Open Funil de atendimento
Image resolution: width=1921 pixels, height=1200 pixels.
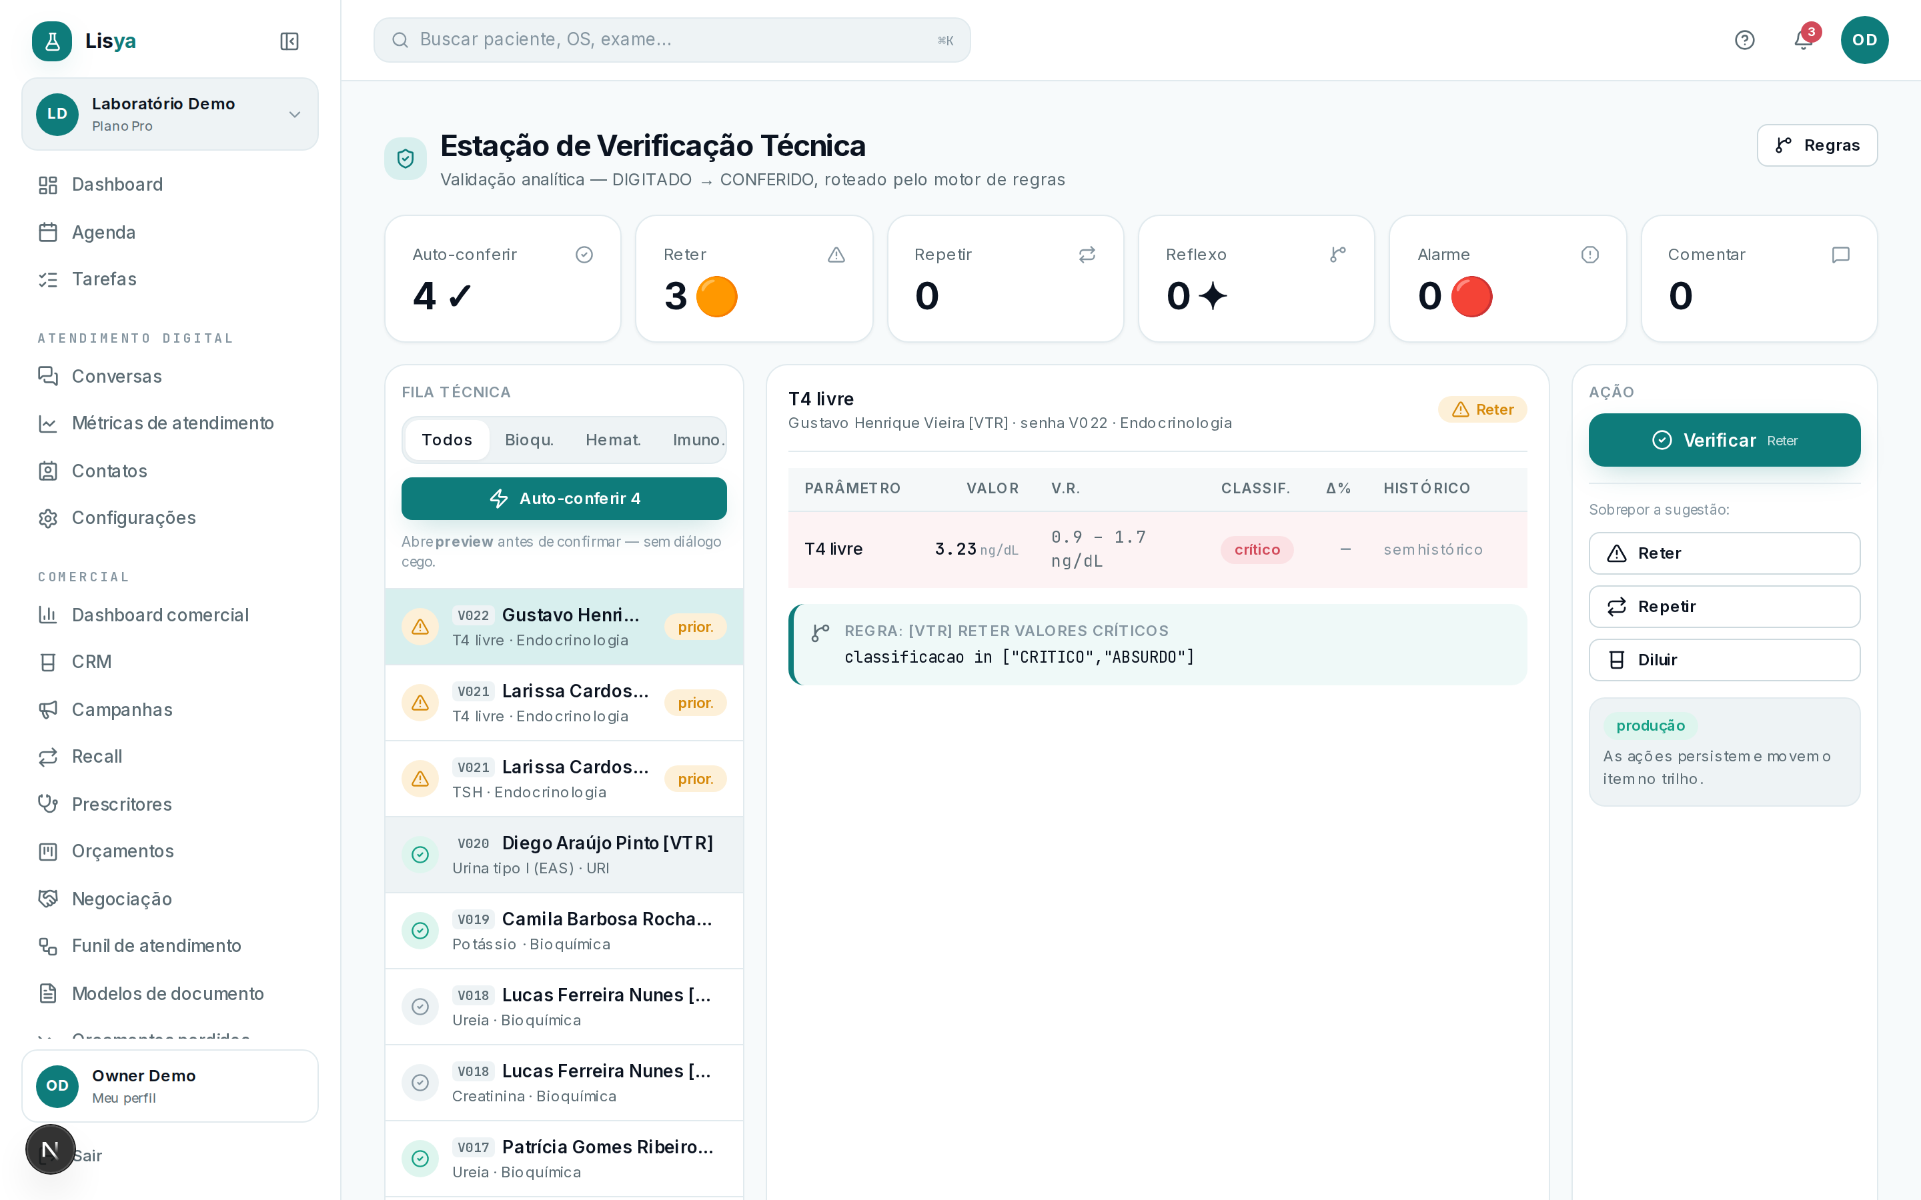pyautogui.click(x=170, y=946)
